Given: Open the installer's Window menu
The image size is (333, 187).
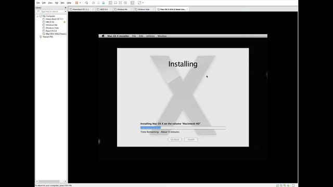Looking at the screenshot, I should pos(162,36).
